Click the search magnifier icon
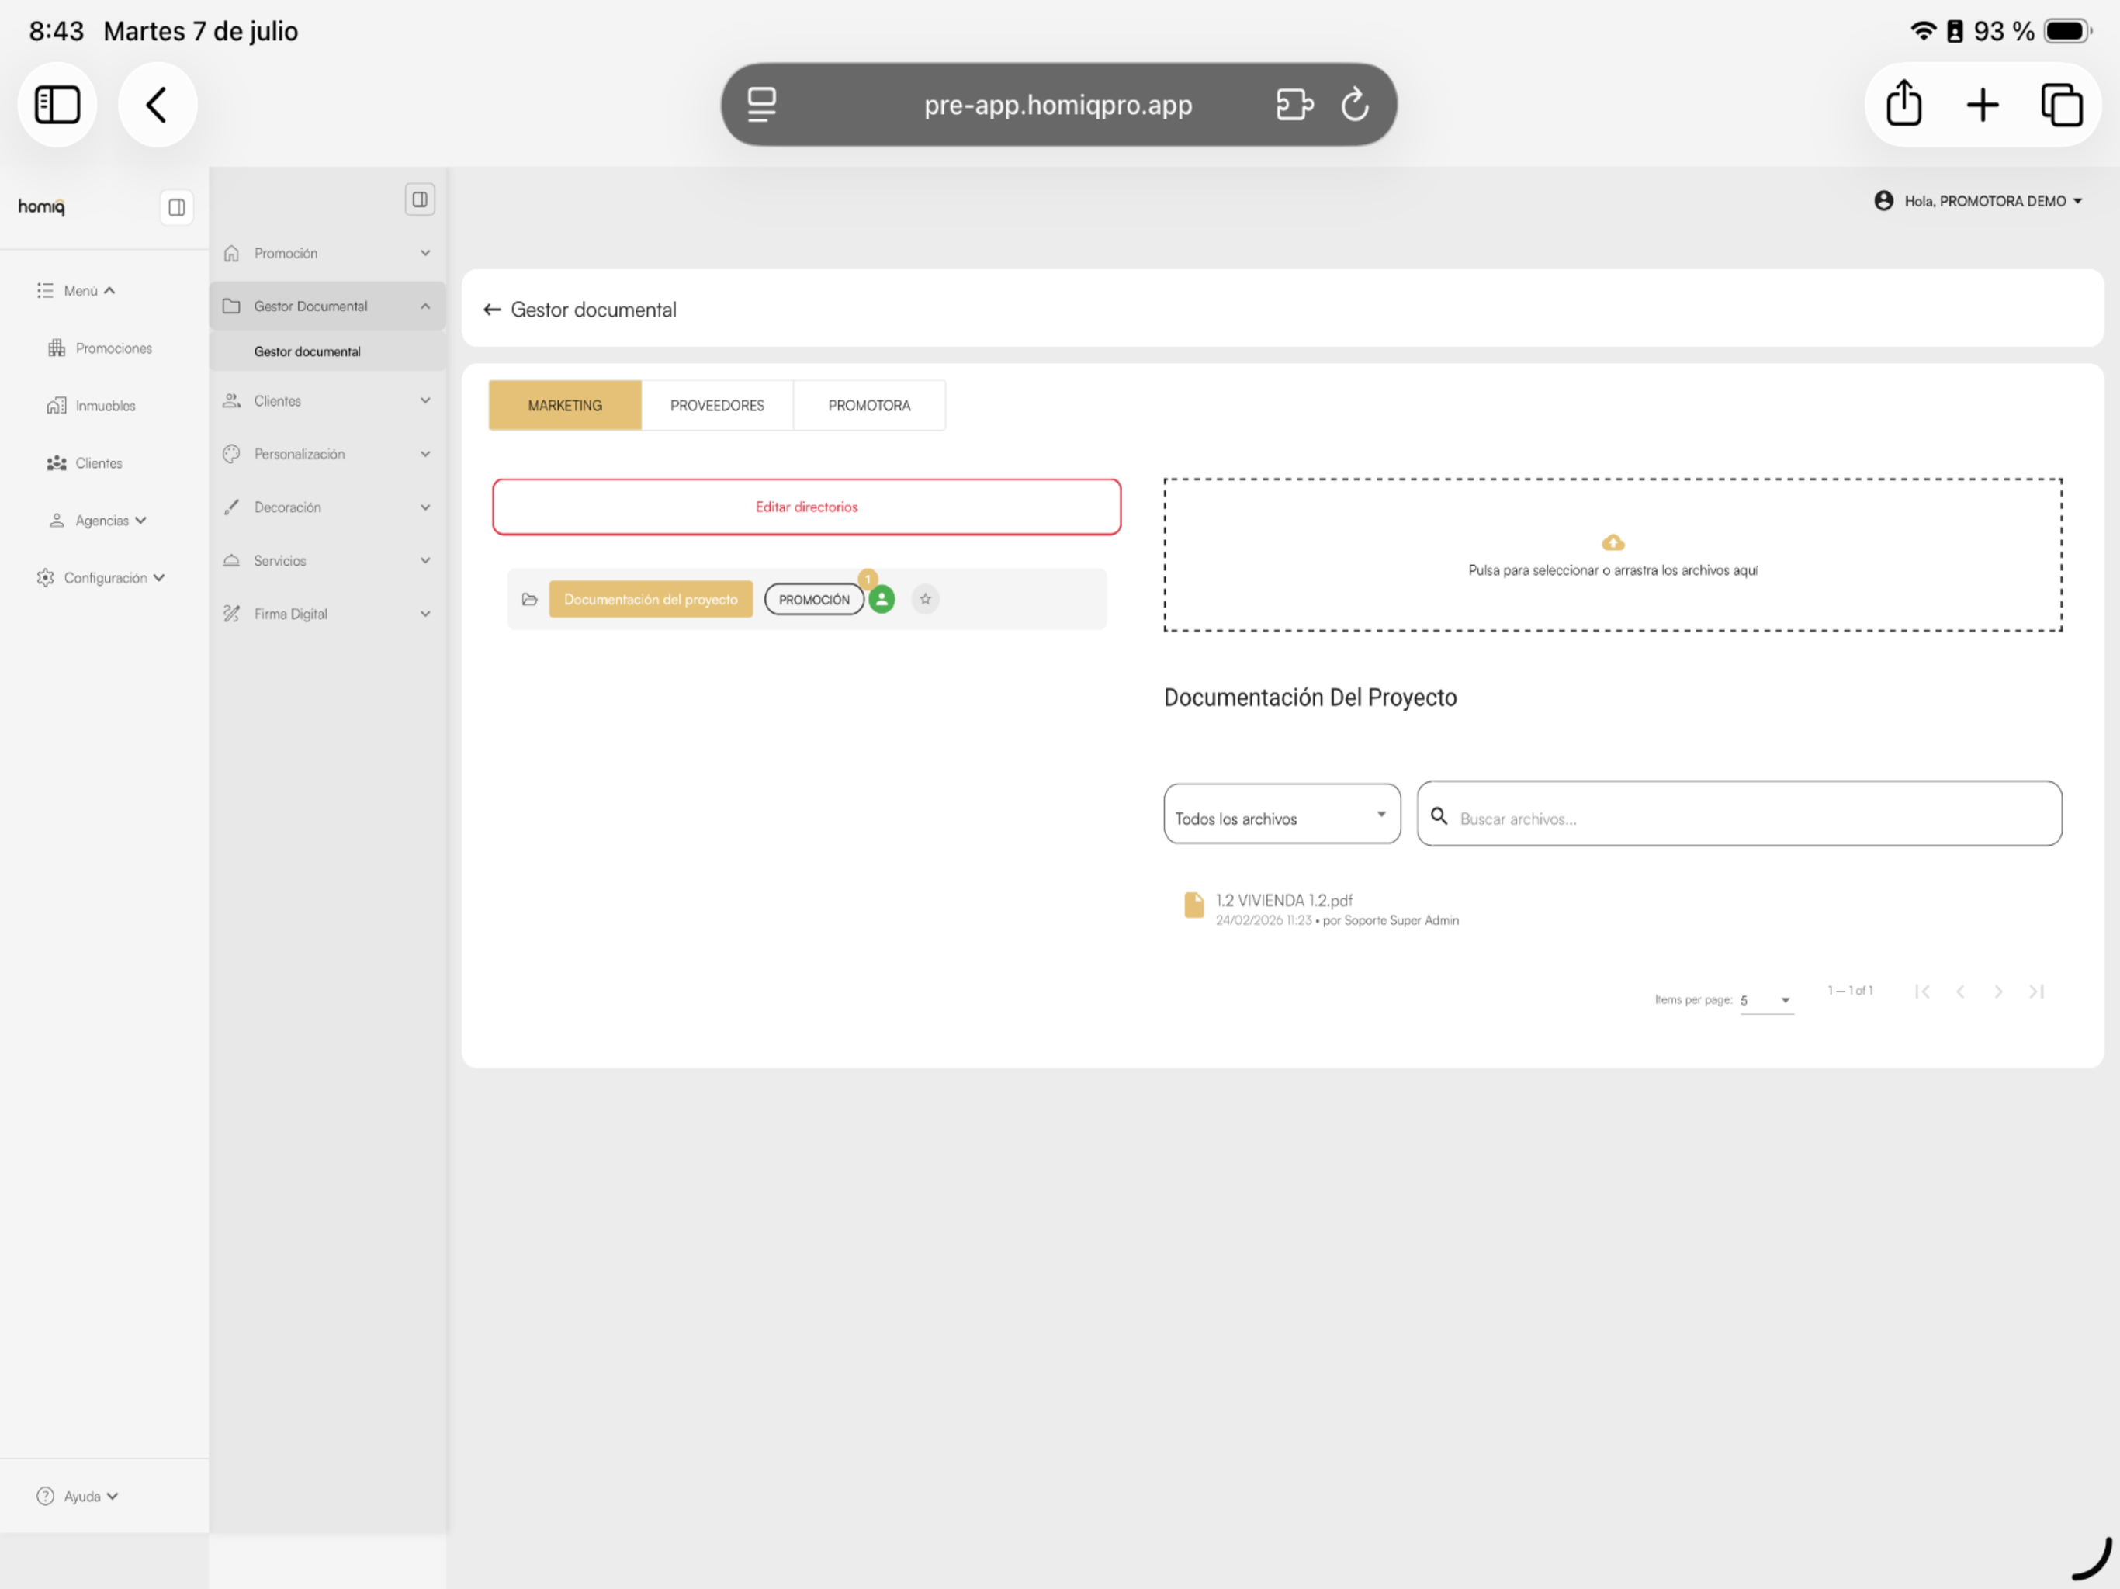 [1439, 816]
